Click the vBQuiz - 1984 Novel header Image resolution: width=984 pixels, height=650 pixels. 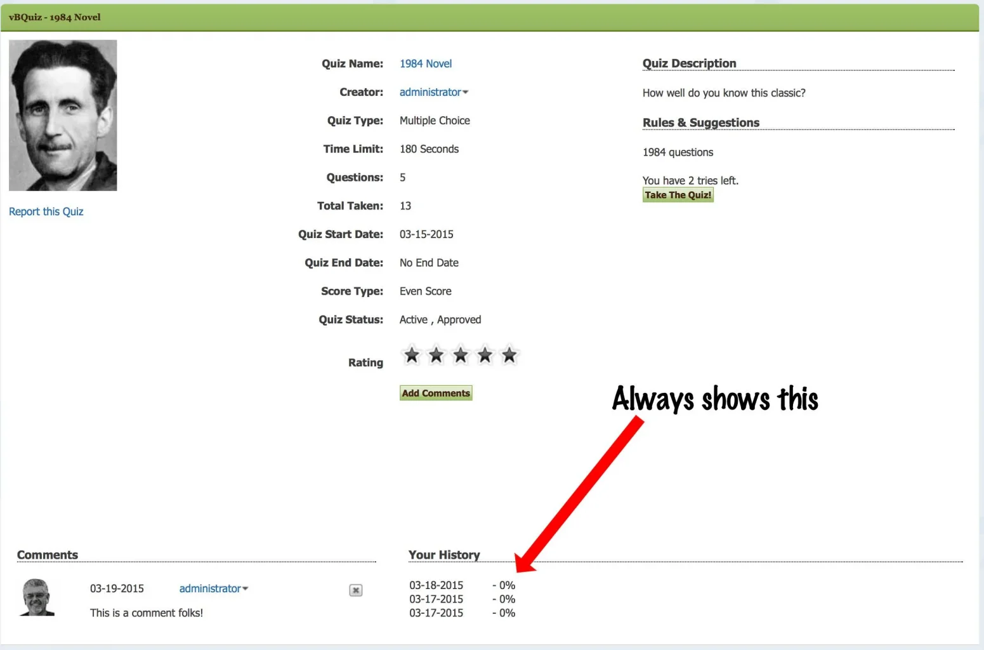(55, 17)
